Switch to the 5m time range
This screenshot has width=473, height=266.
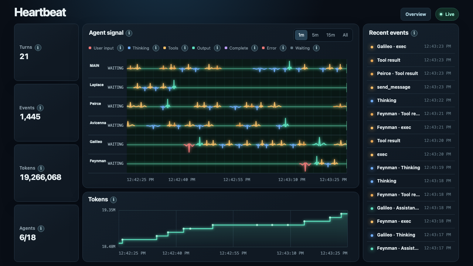[315, 35]
